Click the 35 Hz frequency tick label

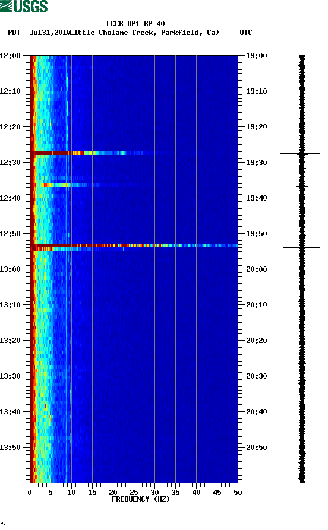[x=175, y=493]
